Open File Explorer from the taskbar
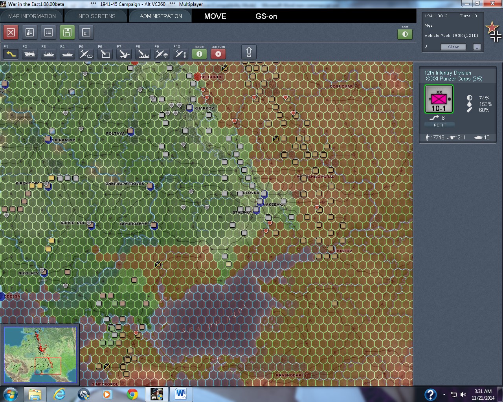The width and height of the screenshot is (503, 402). (35, 394)
